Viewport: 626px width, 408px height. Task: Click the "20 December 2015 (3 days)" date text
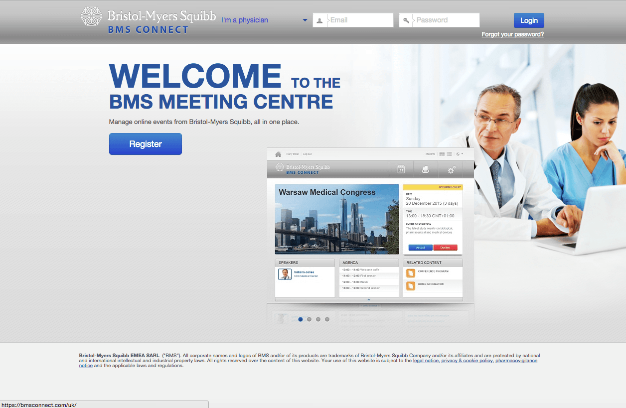431,203
